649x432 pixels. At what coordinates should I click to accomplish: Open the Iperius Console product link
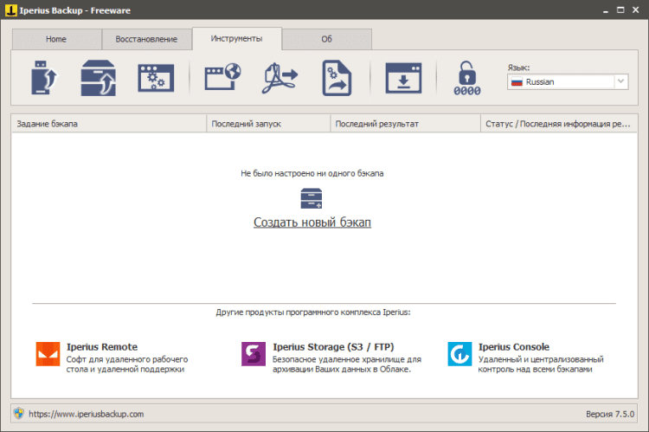[x=514, y=346]
